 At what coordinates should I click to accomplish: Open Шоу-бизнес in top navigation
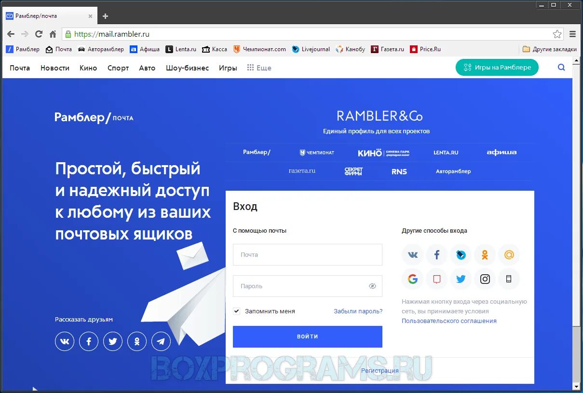(187, 68)
